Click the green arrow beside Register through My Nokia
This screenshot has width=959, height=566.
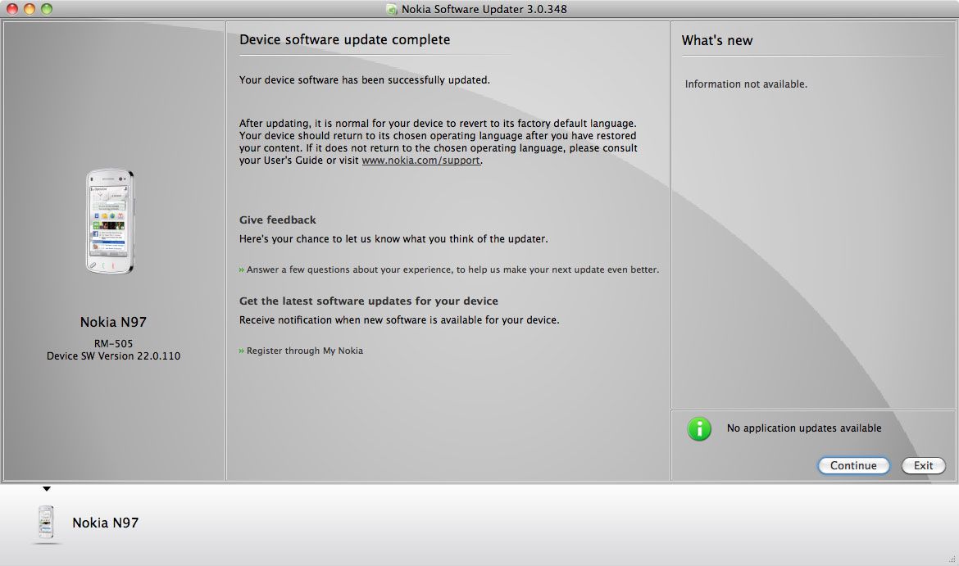pyautogui.click(x=242, y=351)
